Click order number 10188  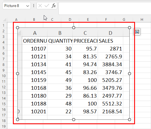39,103
